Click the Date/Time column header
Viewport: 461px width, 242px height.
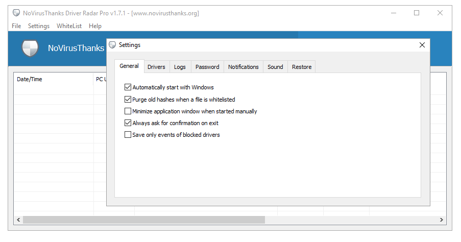(x=54, y=79)
